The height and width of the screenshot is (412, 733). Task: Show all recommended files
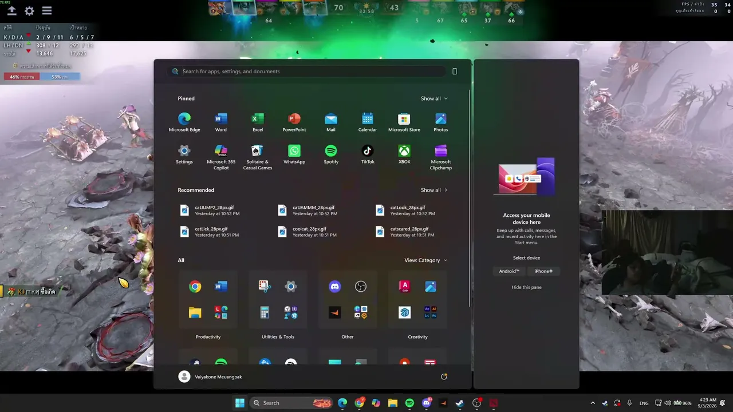point(434,190)
